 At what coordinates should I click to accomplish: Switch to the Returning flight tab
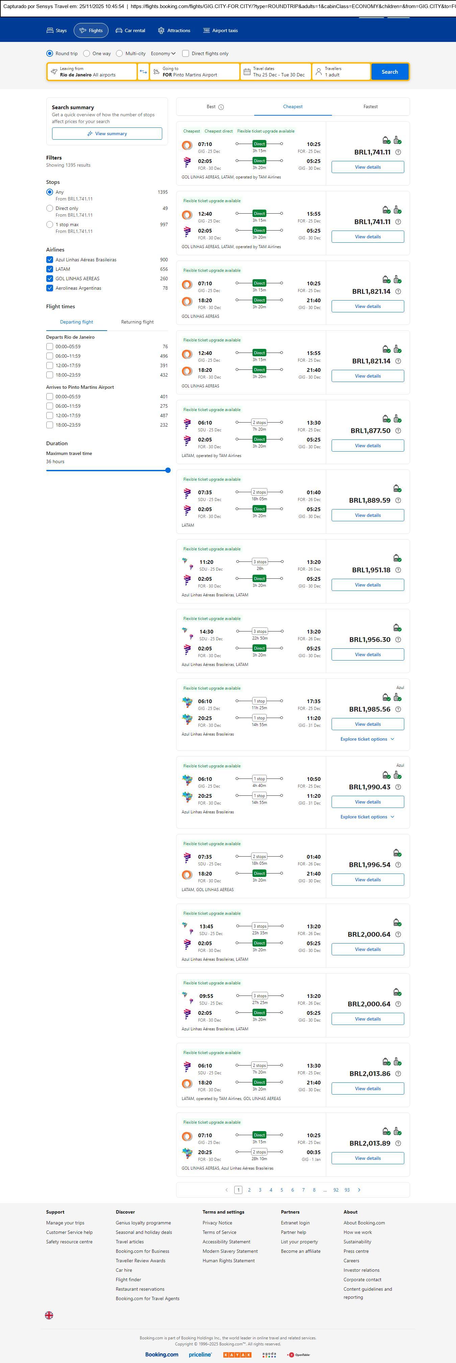137,322
